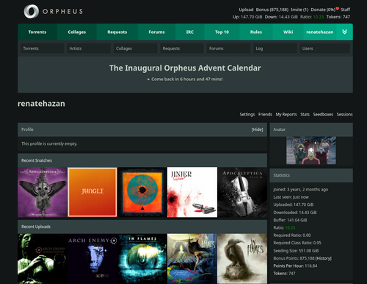Open the IRC navigation tab
This screenshot has width=367, height=284.
tap(190, 32)
